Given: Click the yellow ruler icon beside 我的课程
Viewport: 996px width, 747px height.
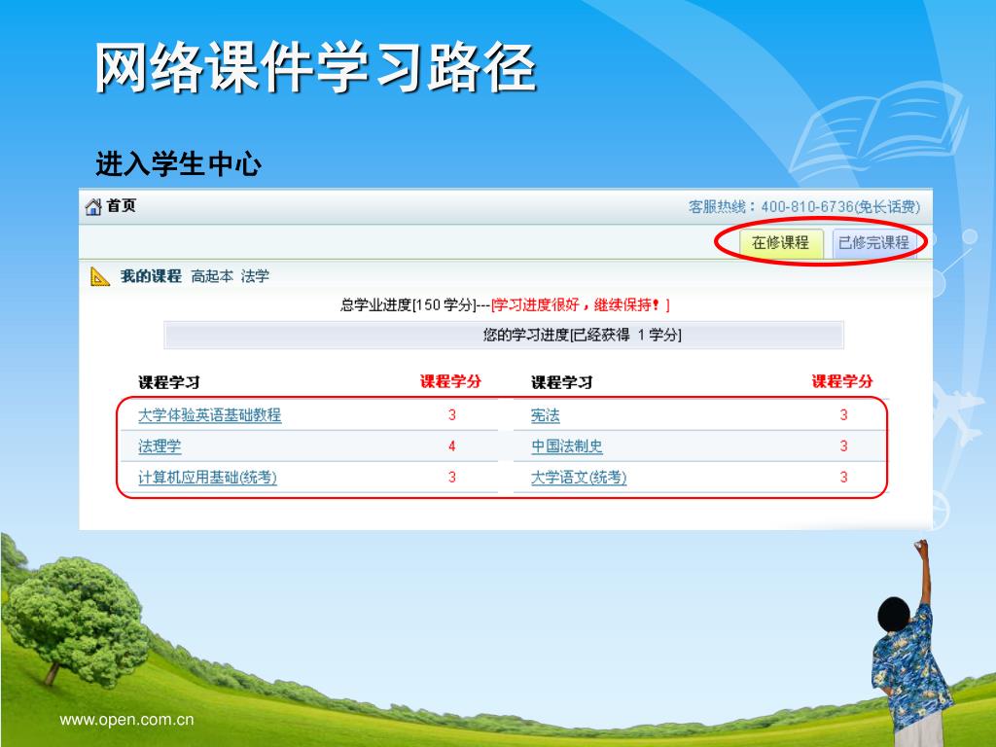Looking at the screenshot, I should click(x=100, y=276).
